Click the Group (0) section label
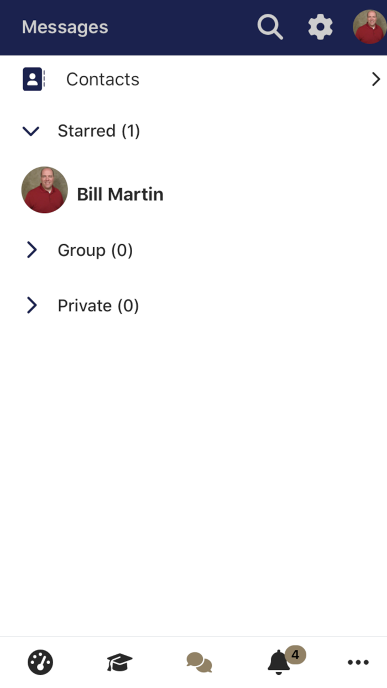 (95, 250)
